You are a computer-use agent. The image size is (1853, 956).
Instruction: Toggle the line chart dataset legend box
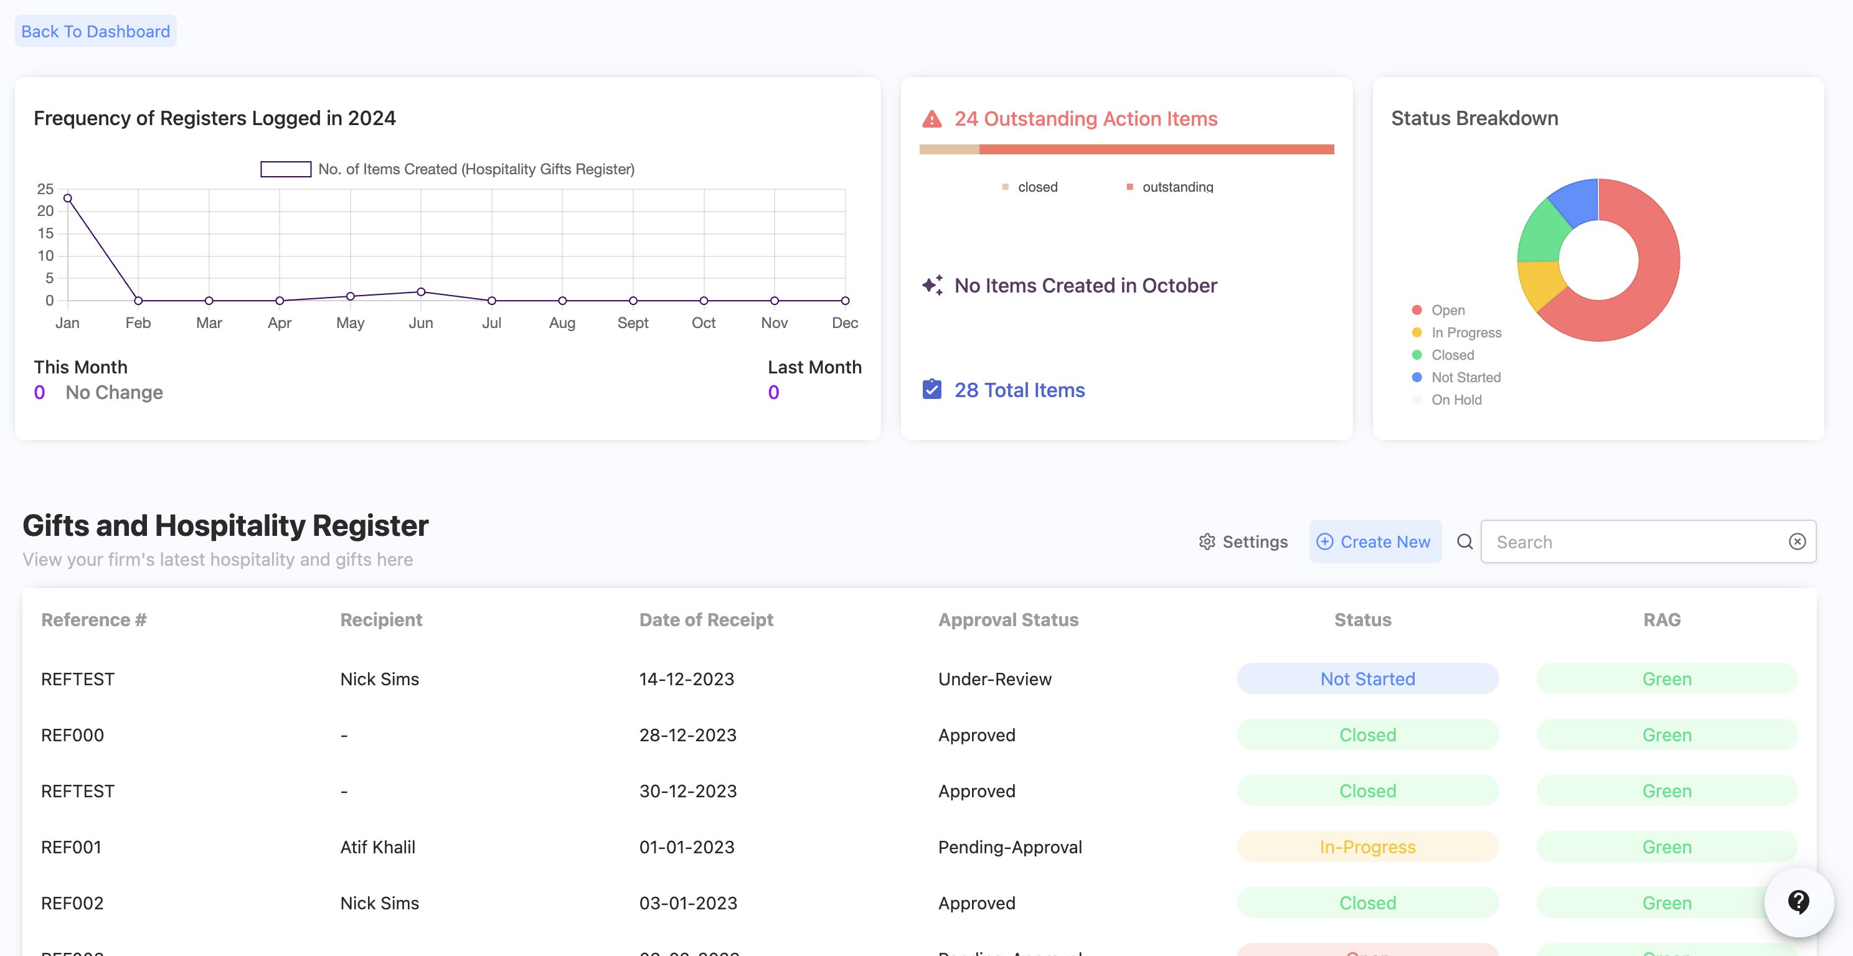pyautogui.click(x=286, y=169)
